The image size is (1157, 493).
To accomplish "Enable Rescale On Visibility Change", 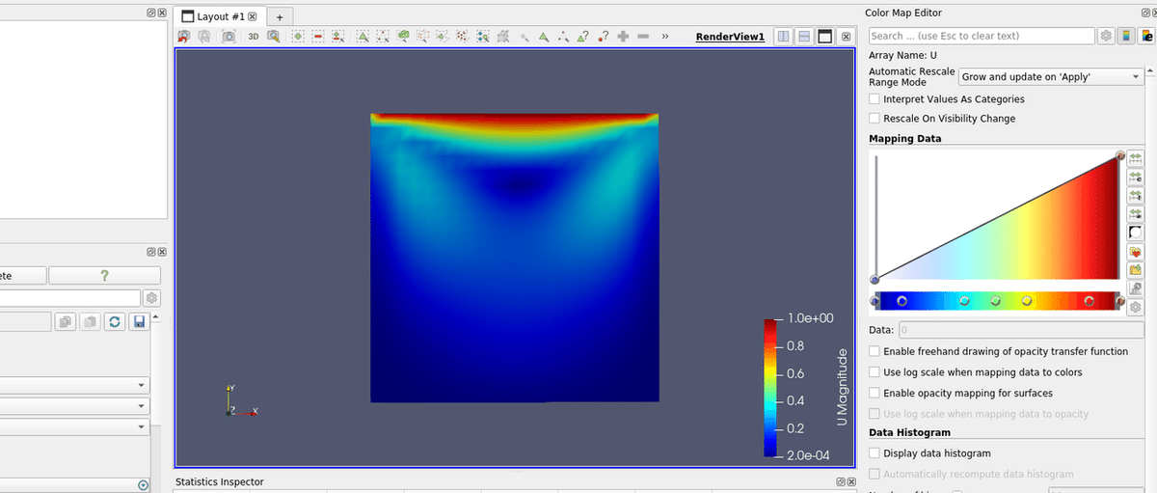I will coord(874,119).
